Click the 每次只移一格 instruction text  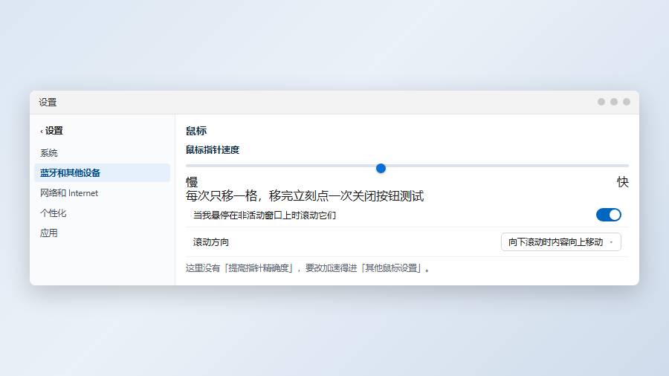click(305, 196)
